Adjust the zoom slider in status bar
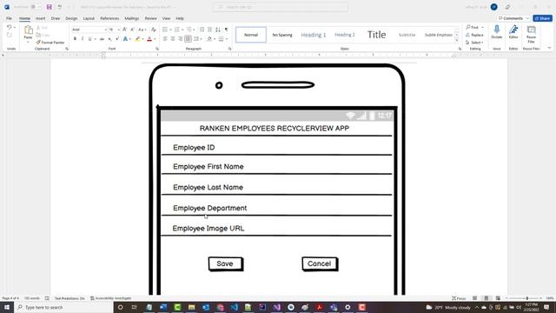This screenshot has width=556, height=313. (527, 298)
